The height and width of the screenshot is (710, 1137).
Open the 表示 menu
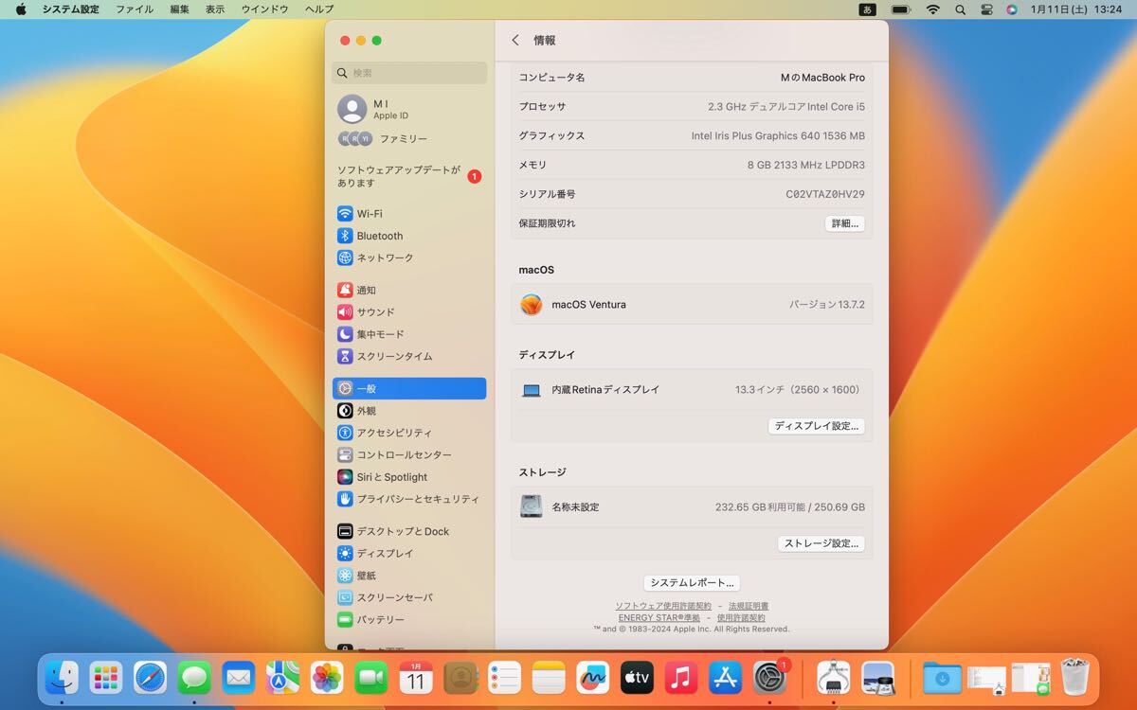click(215, 9)
